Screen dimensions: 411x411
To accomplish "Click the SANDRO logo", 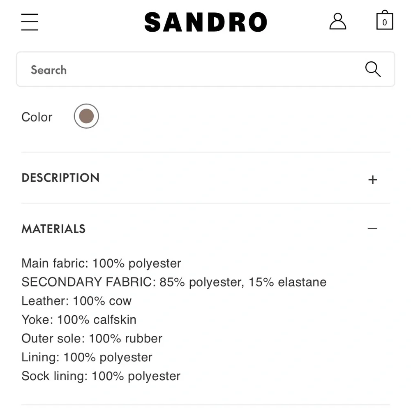I will (x=205, y=22).
